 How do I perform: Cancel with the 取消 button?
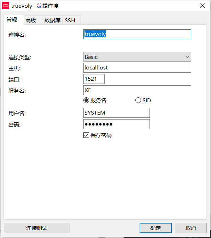coord(191,228)
